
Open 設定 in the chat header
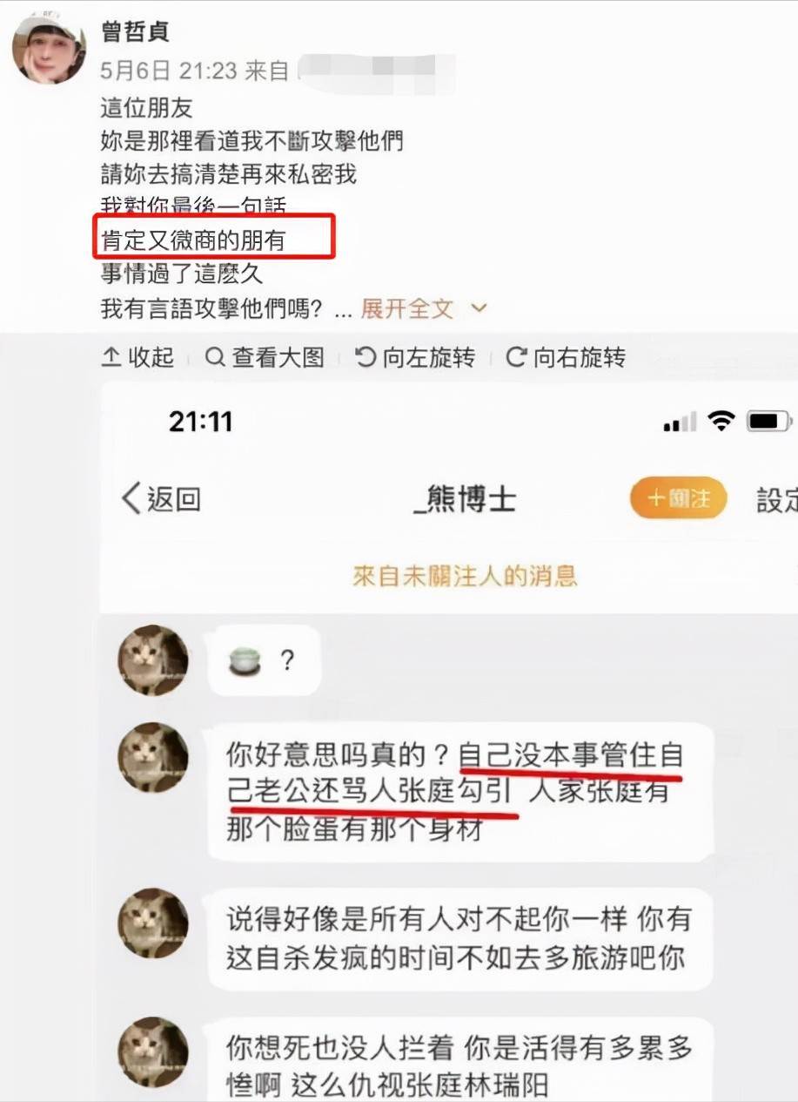click(x=776, y=499)
